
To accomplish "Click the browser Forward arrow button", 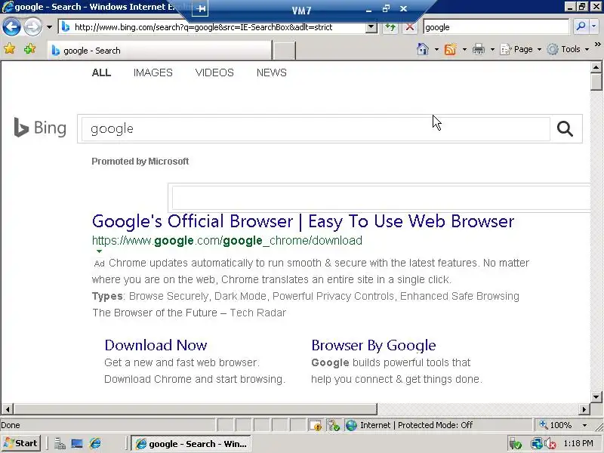I will coord(32,27).
